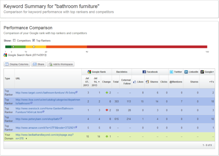Click the Google+ icon in header
The image size is (219, 156).
tap(202, 72)
